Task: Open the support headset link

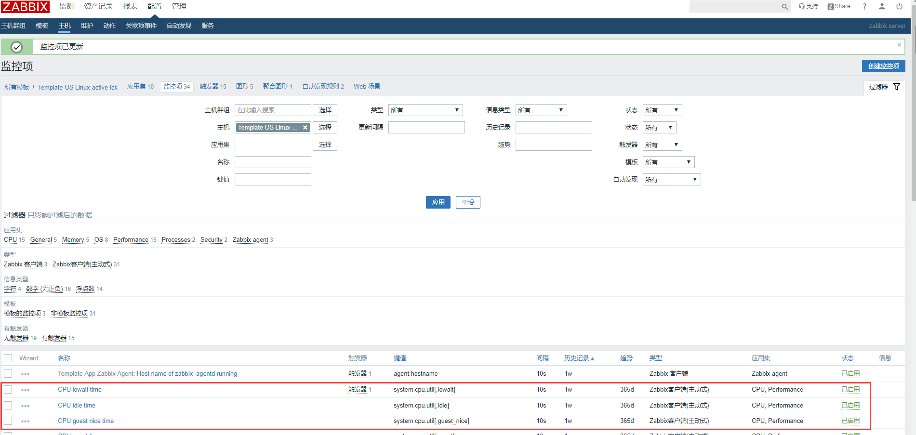Action: [808, 6]
